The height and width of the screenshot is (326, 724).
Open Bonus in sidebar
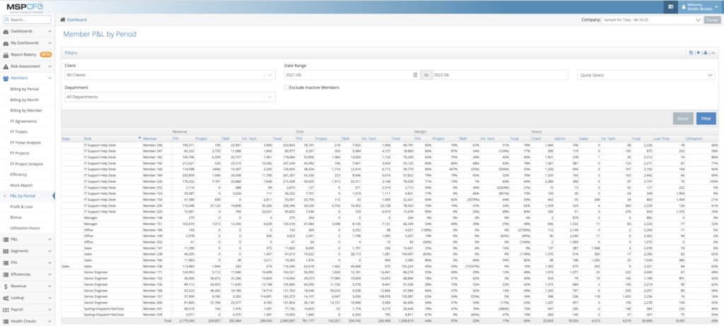pos(16,217)
